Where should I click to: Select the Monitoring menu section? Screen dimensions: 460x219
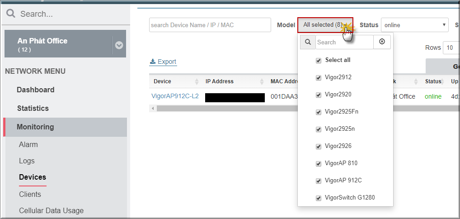65,127
